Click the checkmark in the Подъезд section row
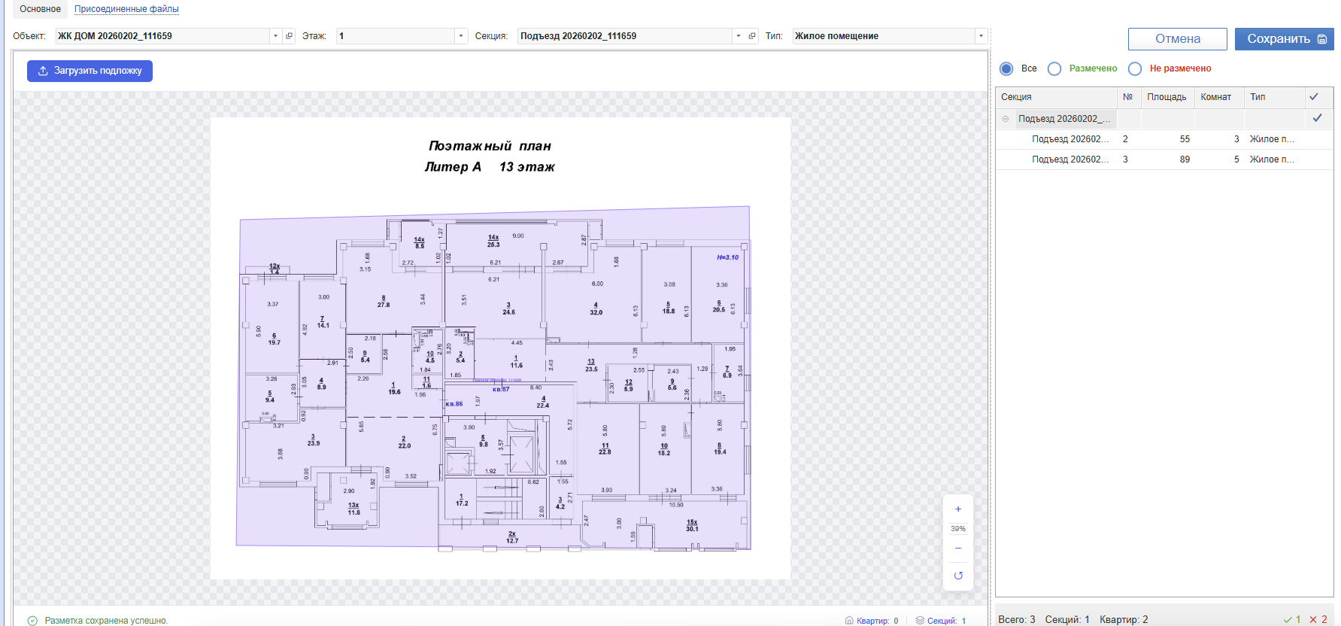 [x=1316, y=118]
